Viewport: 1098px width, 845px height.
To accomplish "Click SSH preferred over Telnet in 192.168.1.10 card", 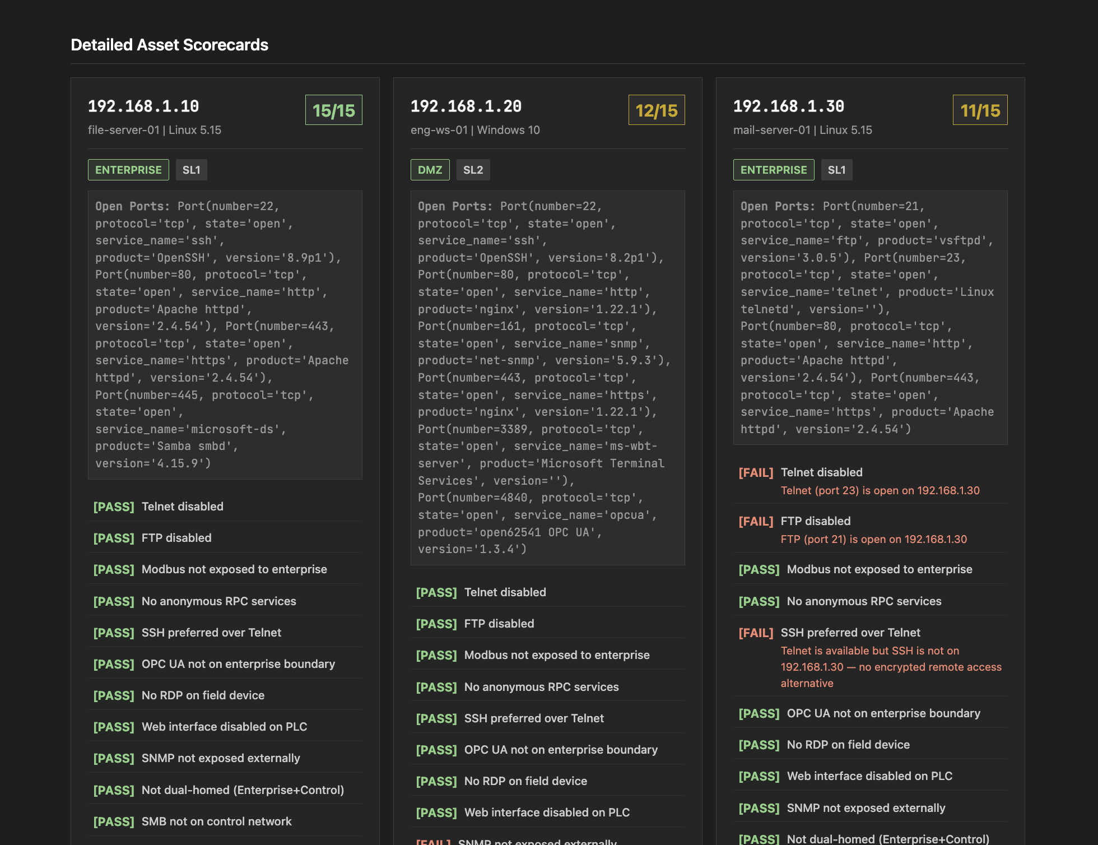I will tap(225, 633).
